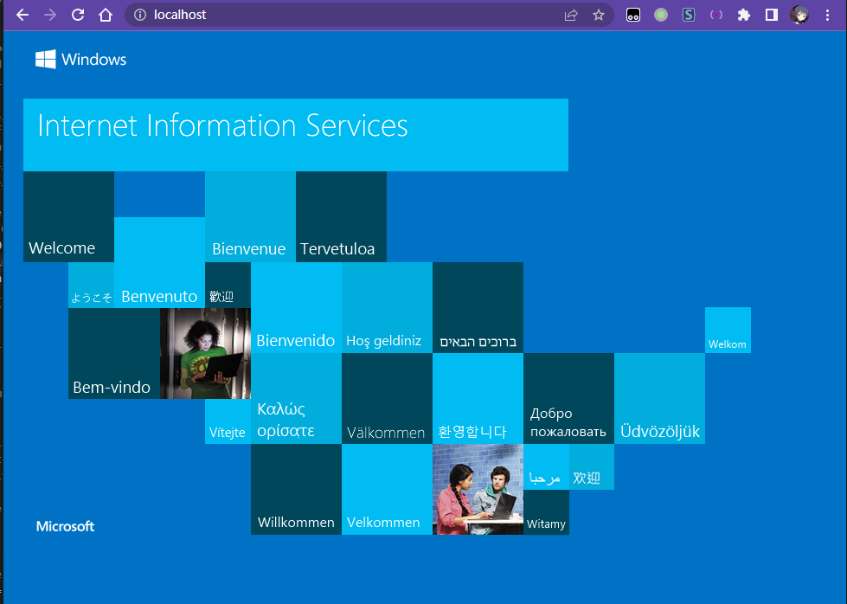Screen dimensions: 847x604
Task: Select the Hoş geldiniz tile
Action: (x=388, y=307)
